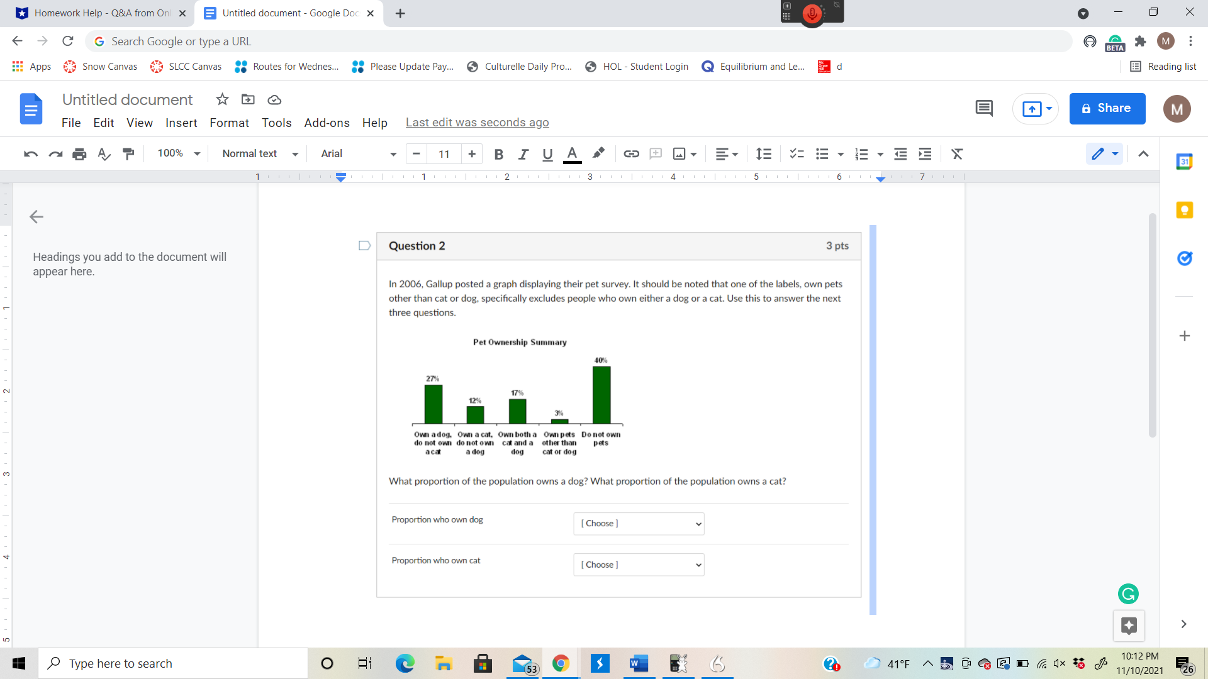Open the paragraph styles dropdown

point(258,153)
